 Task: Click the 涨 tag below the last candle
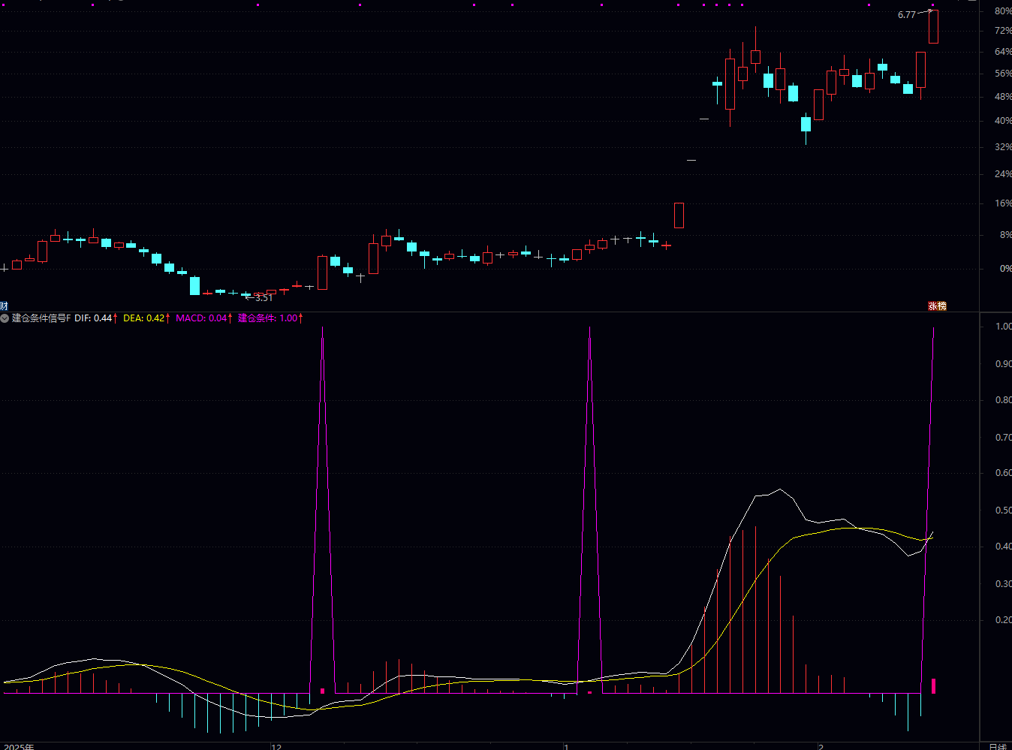coord(932,306)
